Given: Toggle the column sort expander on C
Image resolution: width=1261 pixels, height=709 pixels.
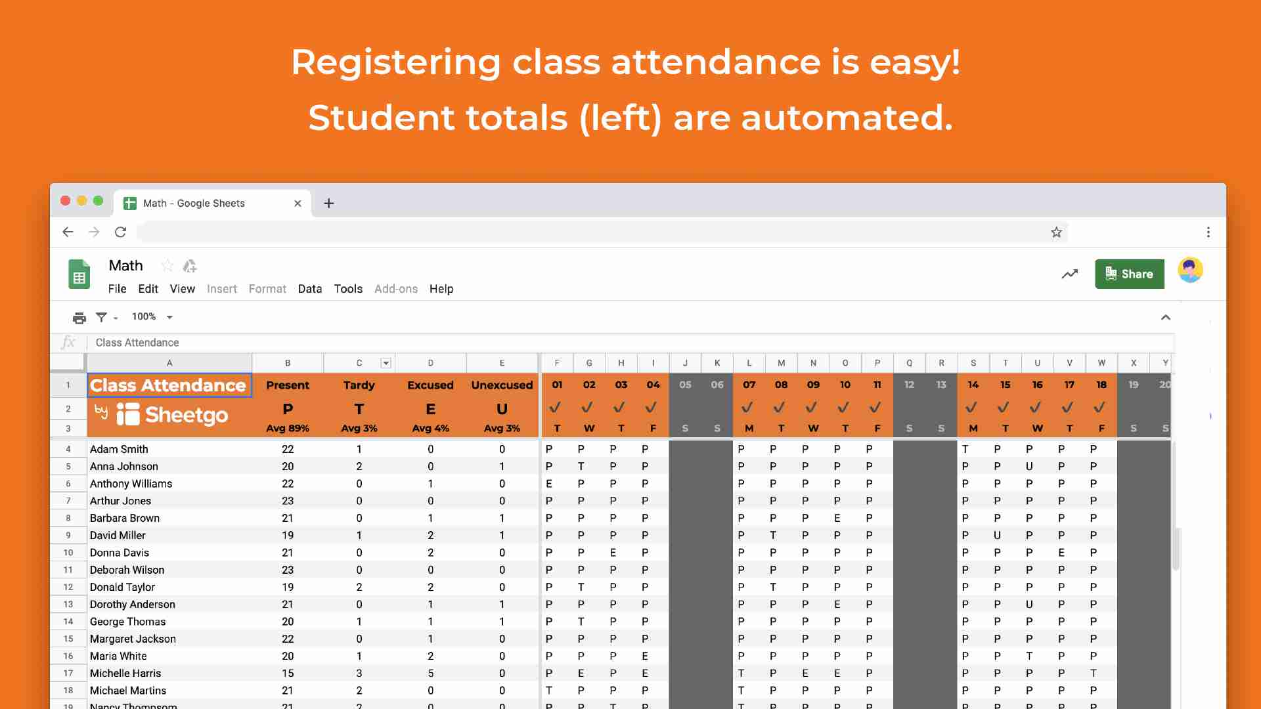Looking at the screenshot, I should [386, 362].
